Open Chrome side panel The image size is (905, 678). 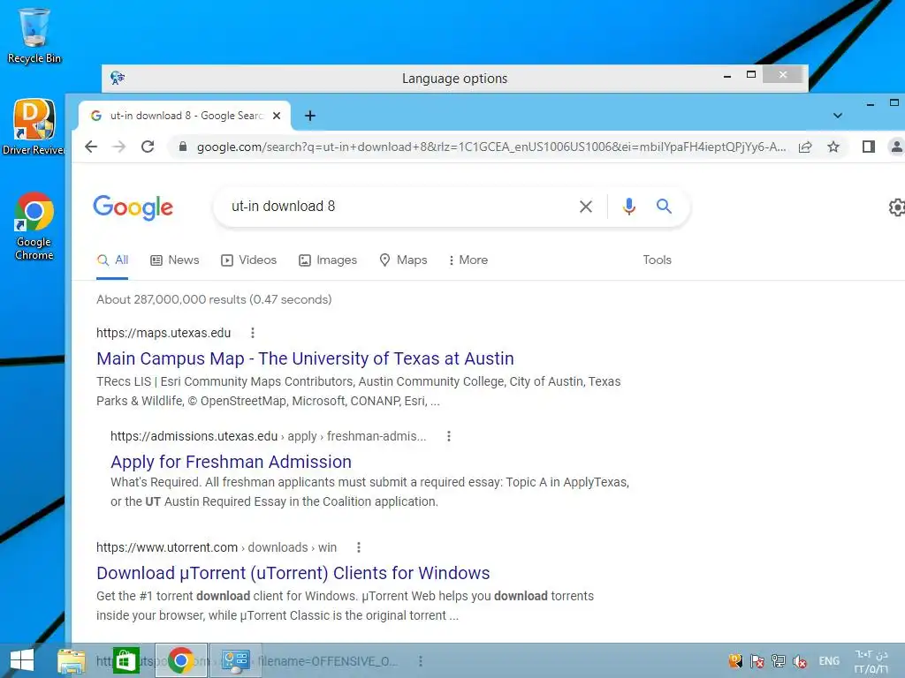[869, 147]
